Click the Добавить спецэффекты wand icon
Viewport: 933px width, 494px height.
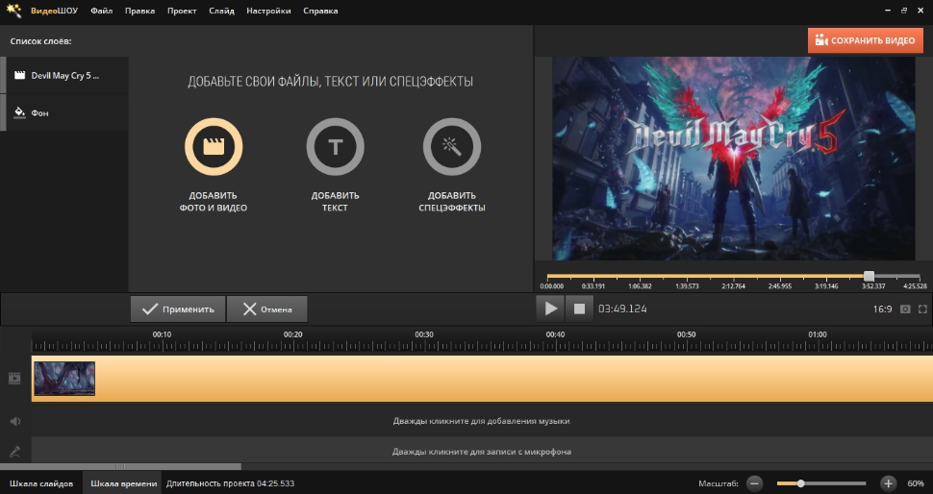(x=452, y=146)
